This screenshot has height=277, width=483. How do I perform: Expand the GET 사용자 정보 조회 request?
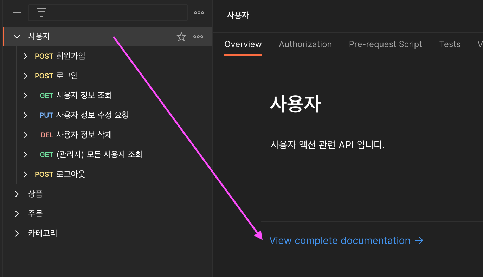pyautogui.click(x=25, y=96)
